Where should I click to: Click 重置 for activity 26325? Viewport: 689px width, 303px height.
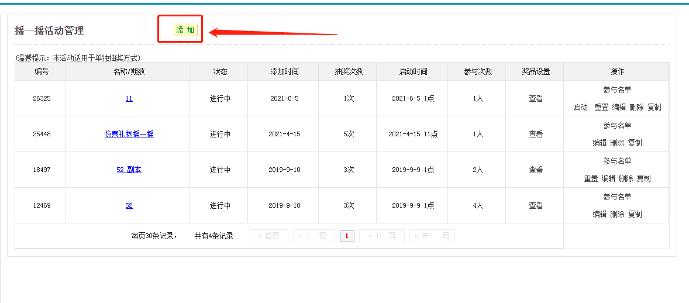tap(601, 108)
